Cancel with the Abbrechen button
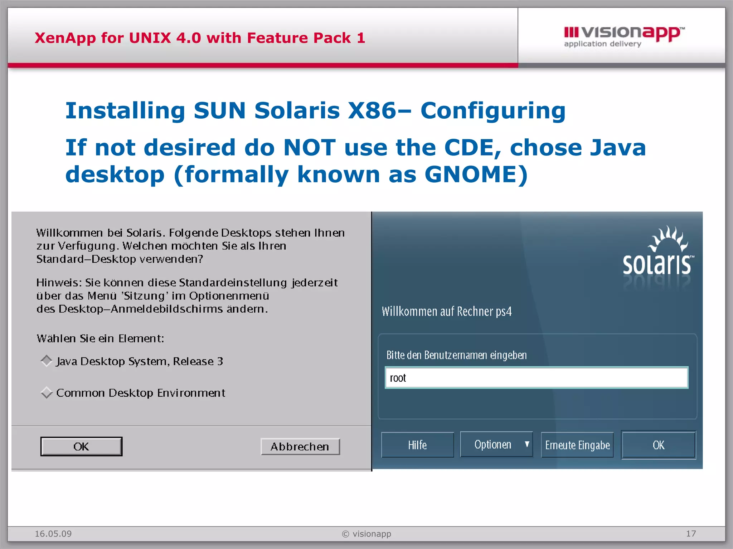This screenshot has width=733, height=549. click(300, 446)
